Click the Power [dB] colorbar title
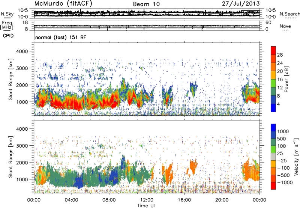300x208 pixels. click(286, 80)
